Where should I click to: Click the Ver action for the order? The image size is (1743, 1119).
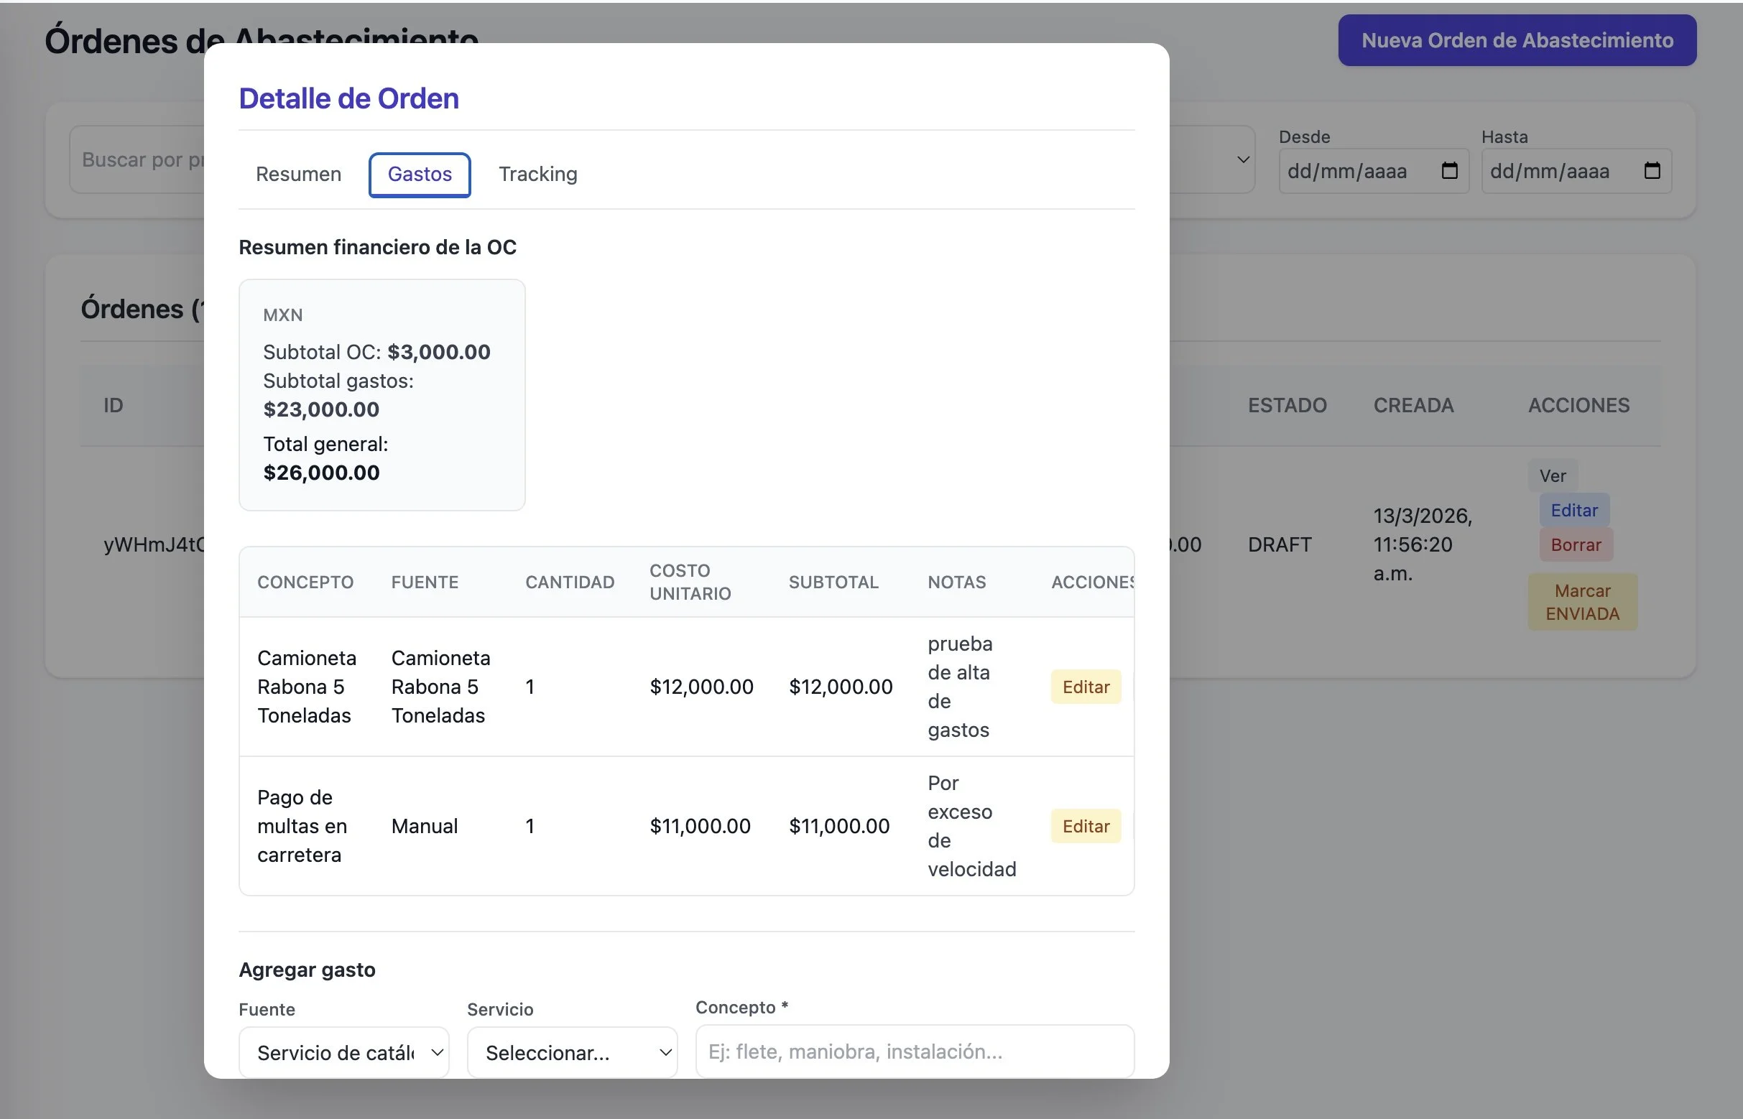[1552, 476]
